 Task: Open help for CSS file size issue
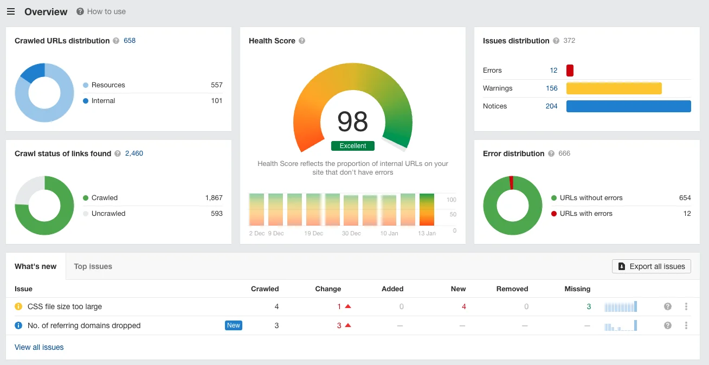point(668,306)
